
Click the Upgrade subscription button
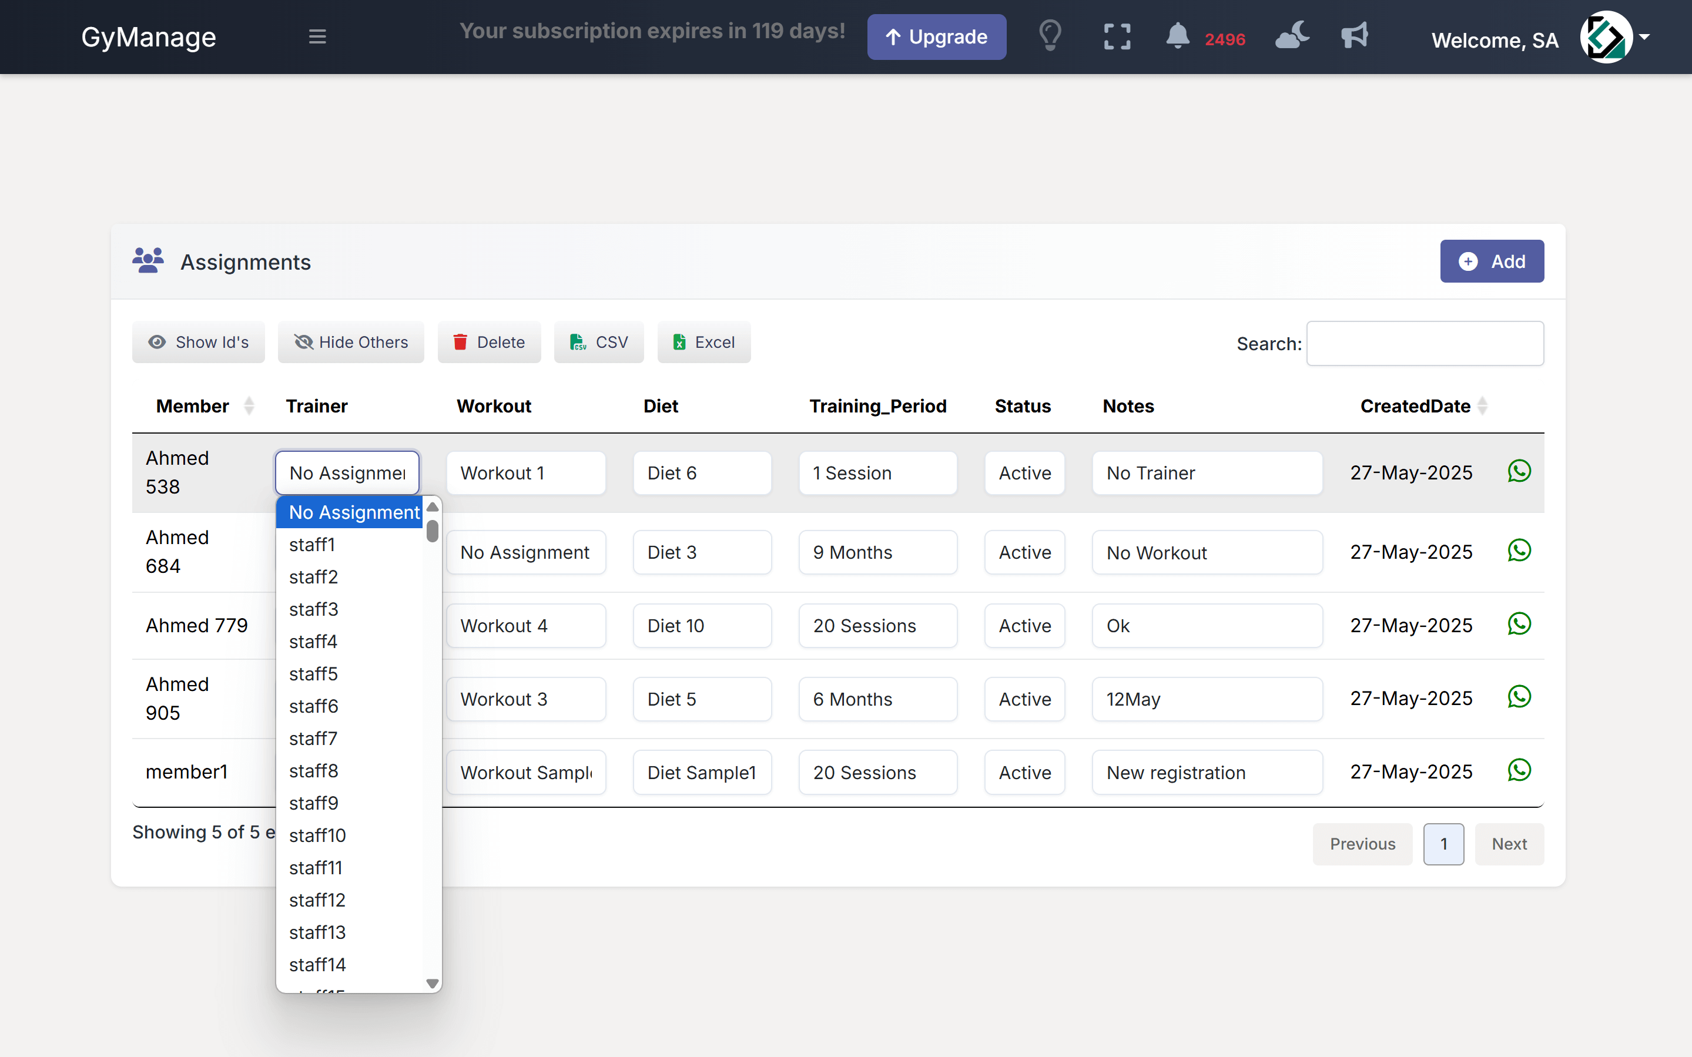coord(936,36)
